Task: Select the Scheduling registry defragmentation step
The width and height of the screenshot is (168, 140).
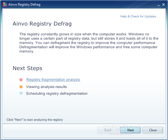Action: (x=57, y=94)
